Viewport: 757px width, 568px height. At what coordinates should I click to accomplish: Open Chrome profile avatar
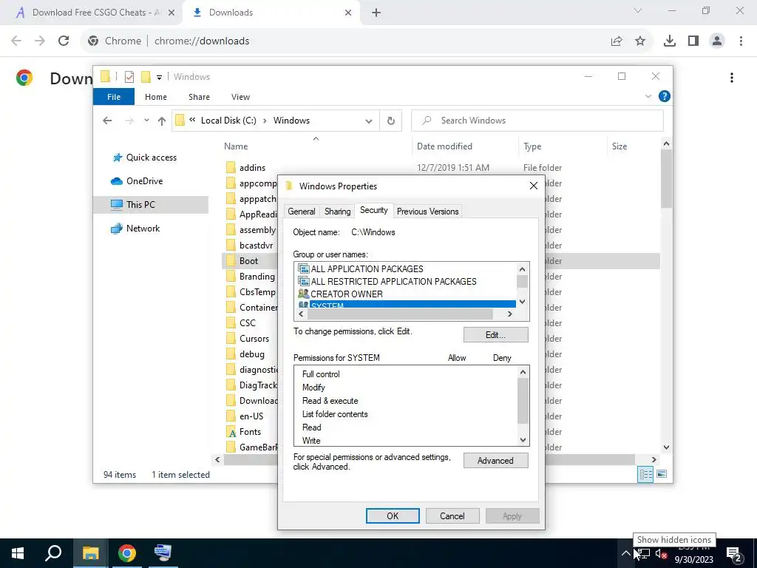pyautogui.click(x=717, y=41)
